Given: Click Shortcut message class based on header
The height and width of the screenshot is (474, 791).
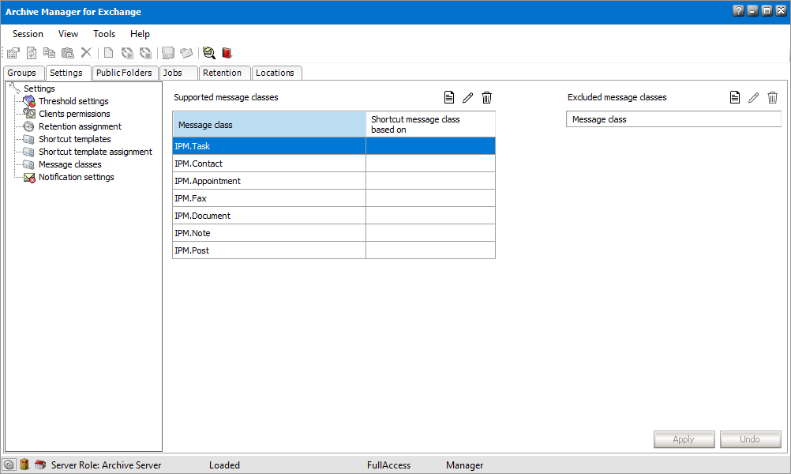Looking at the screenshot, I should pyautogui.click(x=430, y=125).
